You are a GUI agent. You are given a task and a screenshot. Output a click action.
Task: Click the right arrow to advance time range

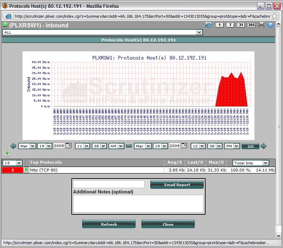point(264,146)
